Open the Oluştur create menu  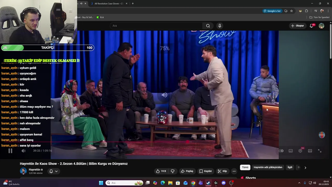click(297, 26)
